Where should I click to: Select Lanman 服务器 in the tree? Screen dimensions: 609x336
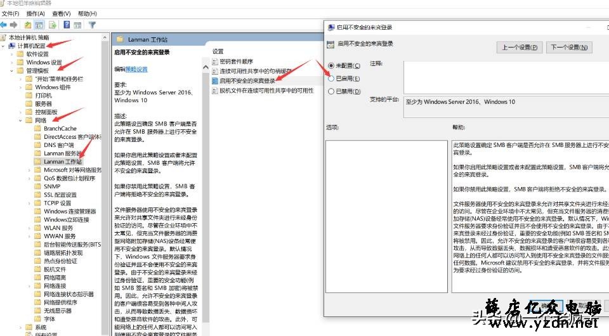click(x=63, y=153)
